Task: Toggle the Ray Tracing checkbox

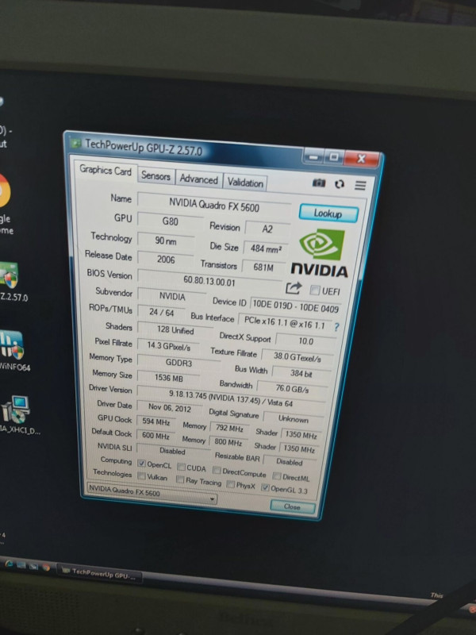Action: [180, 479]
